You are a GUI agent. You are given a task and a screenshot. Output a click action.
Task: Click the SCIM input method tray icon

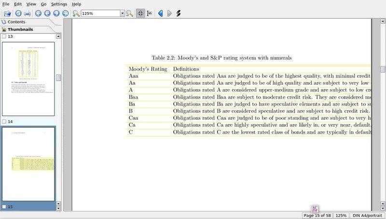point(315,209)
